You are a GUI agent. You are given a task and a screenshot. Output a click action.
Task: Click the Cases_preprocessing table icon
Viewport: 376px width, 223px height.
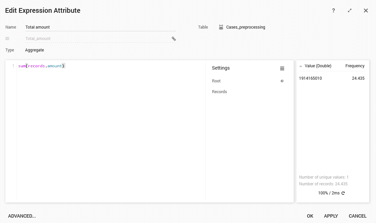point(221,27)
